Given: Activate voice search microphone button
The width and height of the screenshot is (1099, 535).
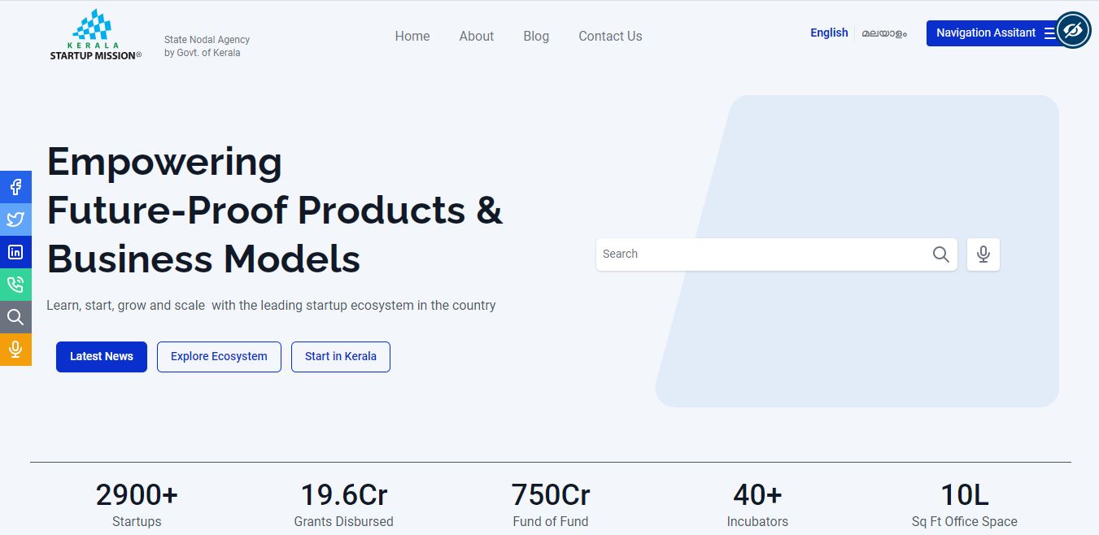Looking at the screenshot, I should click(983, 254).
